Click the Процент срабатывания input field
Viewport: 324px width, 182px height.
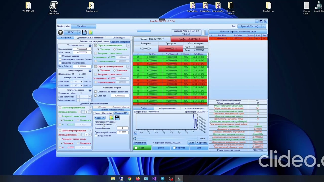(123, 132)
